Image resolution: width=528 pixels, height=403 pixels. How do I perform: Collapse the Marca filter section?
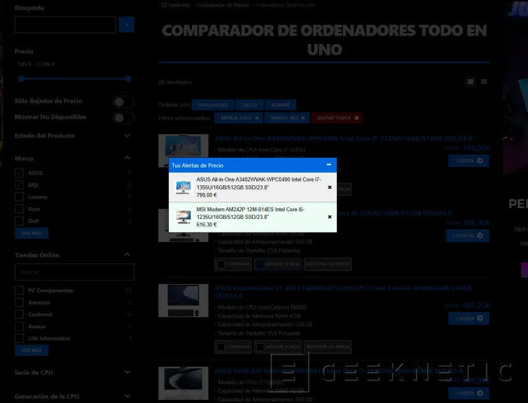click(x=127, y=158)
